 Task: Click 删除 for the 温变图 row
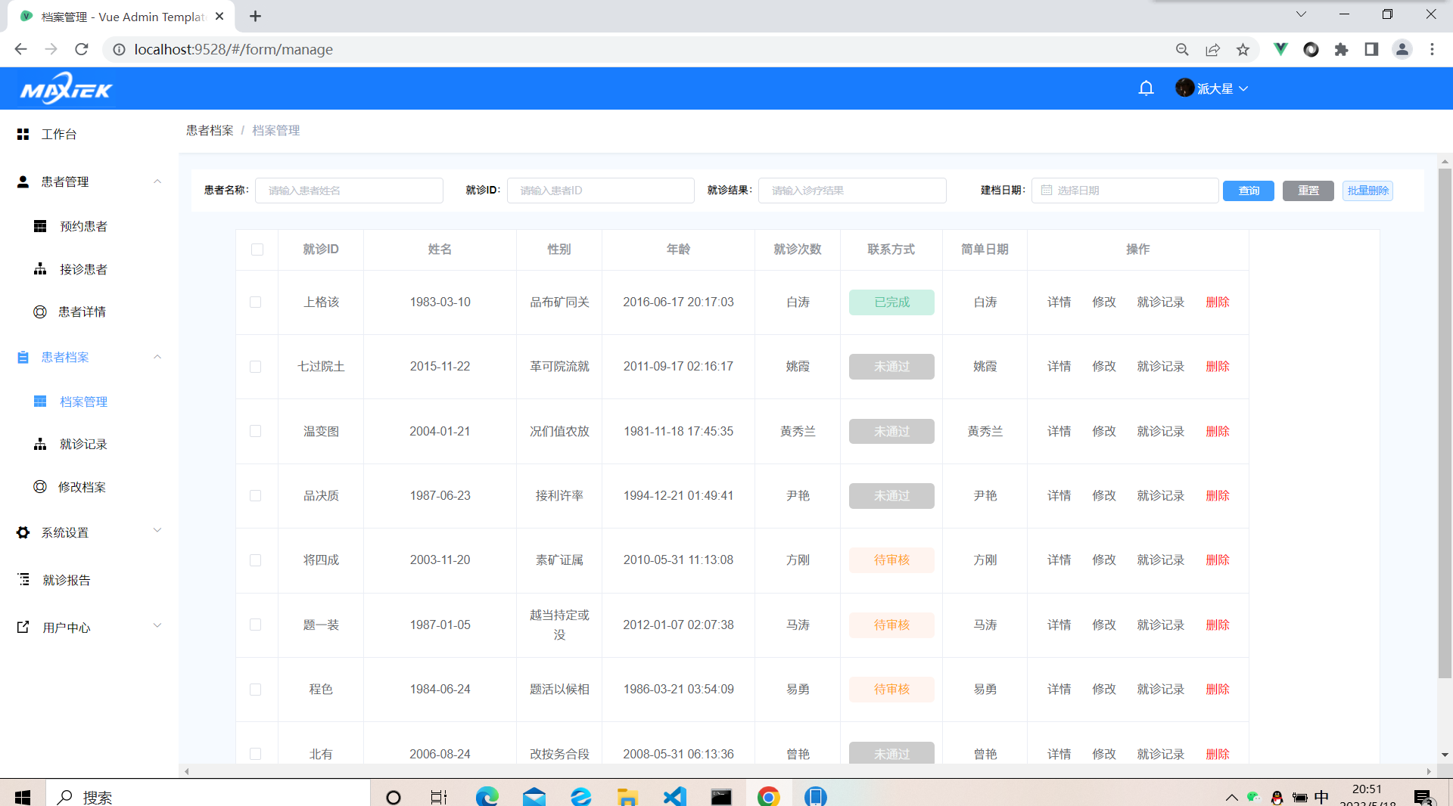(1218, 431)
